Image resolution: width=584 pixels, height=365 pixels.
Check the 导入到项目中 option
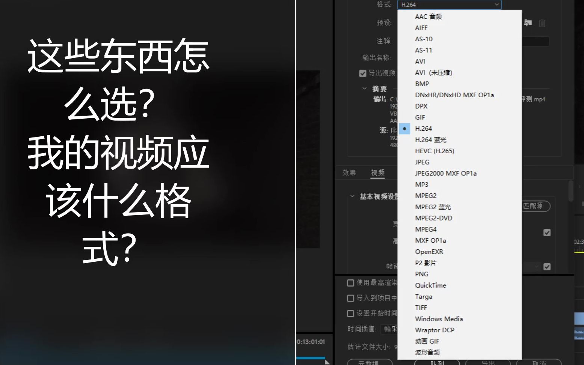[350, 298]
